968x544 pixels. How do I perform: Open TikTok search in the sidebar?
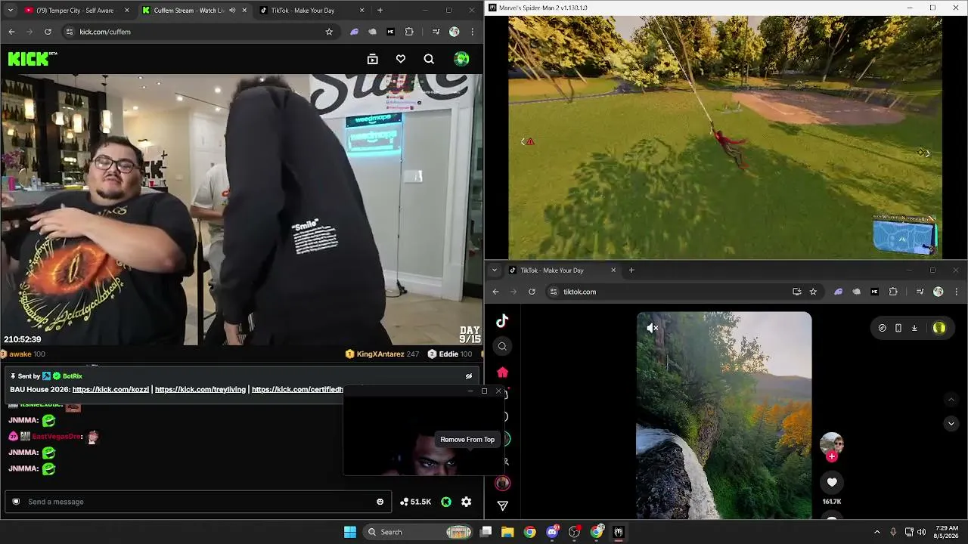click(502, 347)
